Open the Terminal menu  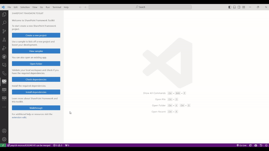(x=57, y=7)
